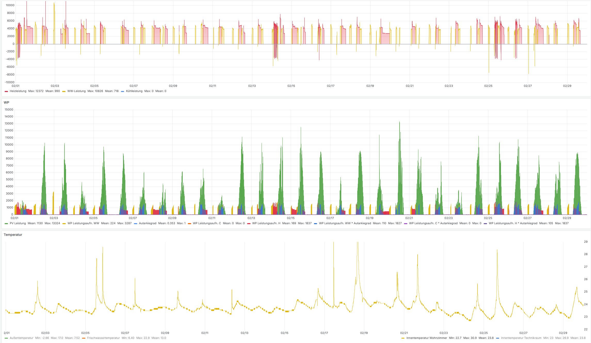Toggle the WW-Leistung legend entry
Viewport: 591px width, 343px height.
(76, 91)
